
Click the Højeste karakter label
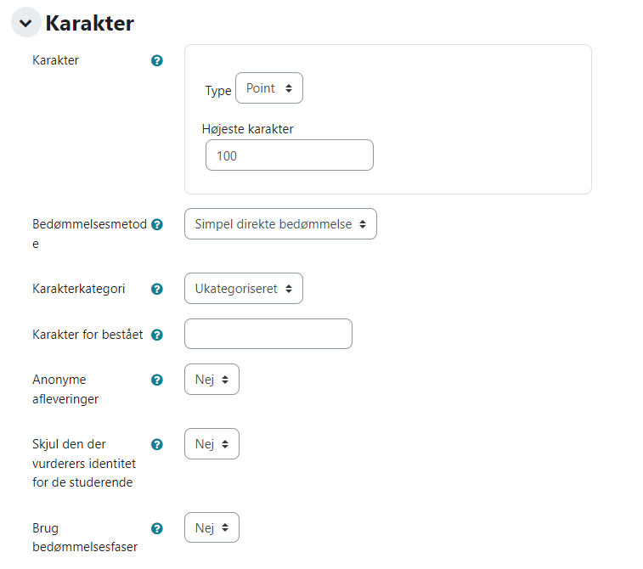tap(248, 129)
